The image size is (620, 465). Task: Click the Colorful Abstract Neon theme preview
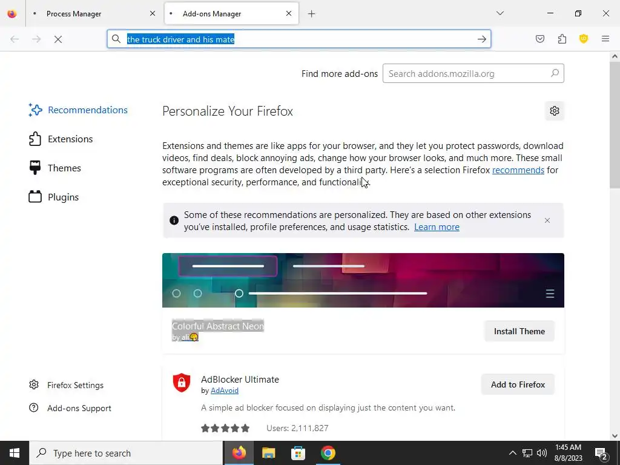(x=363, y=280)
